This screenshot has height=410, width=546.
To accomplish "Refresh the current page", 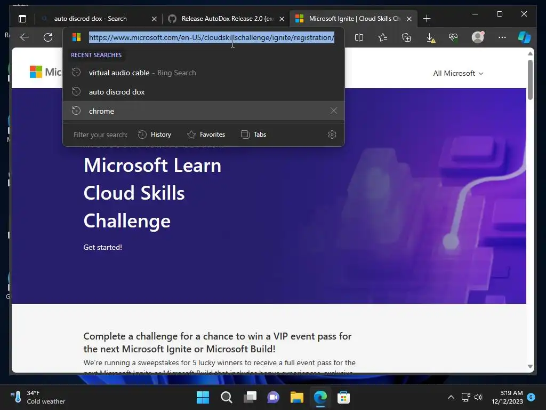I will [48, 37].
